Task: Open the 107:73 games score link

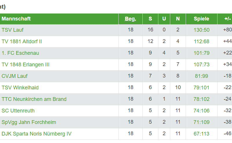Action: 202,65
